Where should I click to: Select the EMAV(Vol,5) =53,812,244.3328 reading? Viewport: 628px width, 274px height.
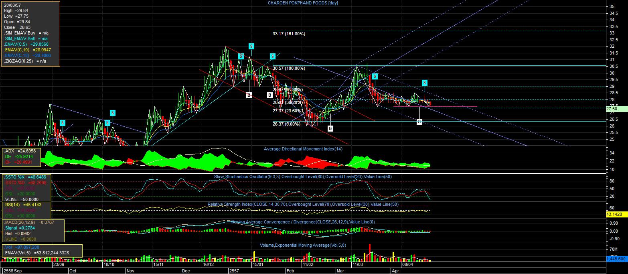36,253
